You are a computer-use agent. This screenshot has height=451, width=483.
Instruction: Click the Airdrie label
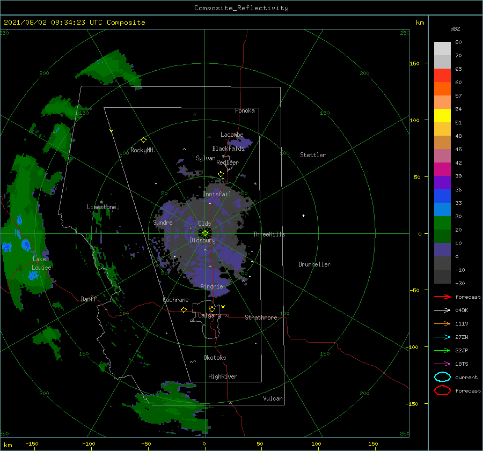(x=211, y=286)
